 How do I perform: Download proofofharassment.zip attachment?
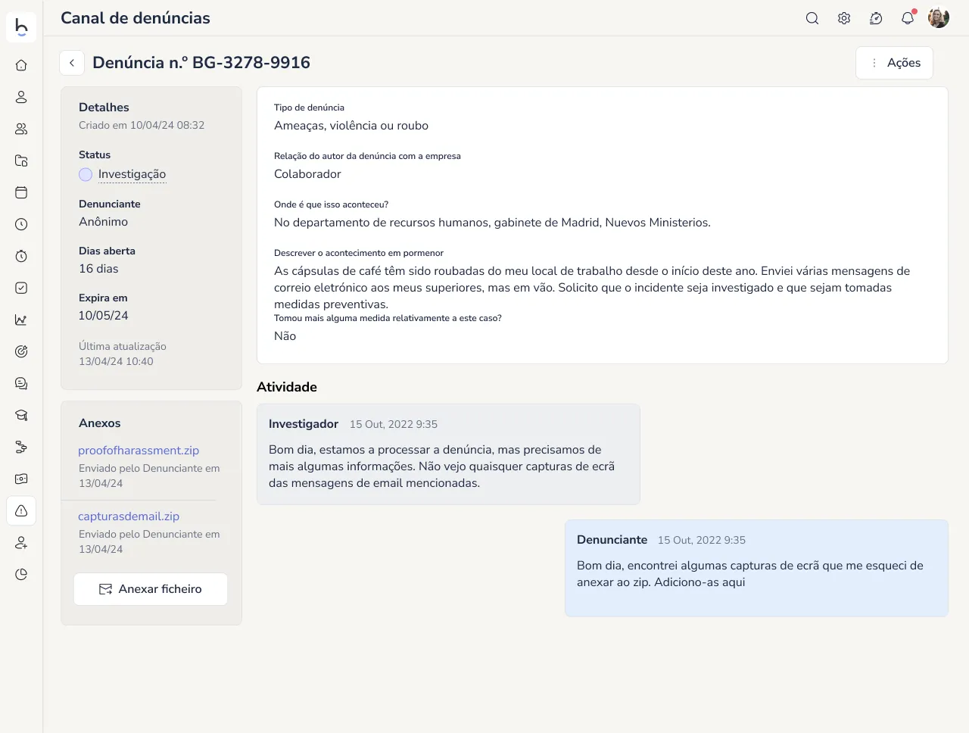139,451
